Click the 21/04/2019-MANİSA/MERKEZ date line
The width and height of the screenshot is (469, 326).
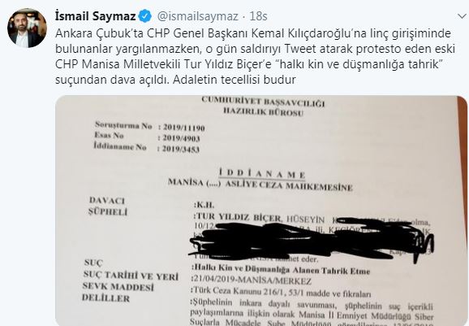point(252,280)
